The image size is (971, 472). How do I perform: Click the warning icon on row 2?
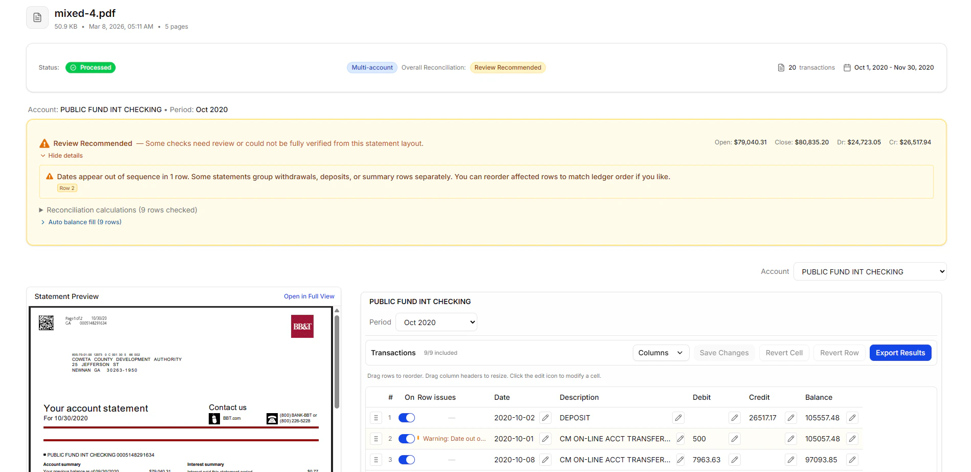[417, 438]
